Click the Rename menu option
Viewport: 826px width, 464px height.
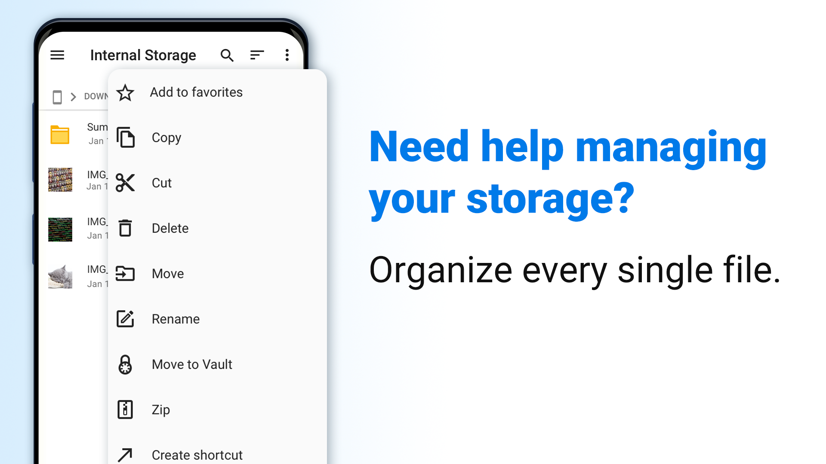click(175, 319)
